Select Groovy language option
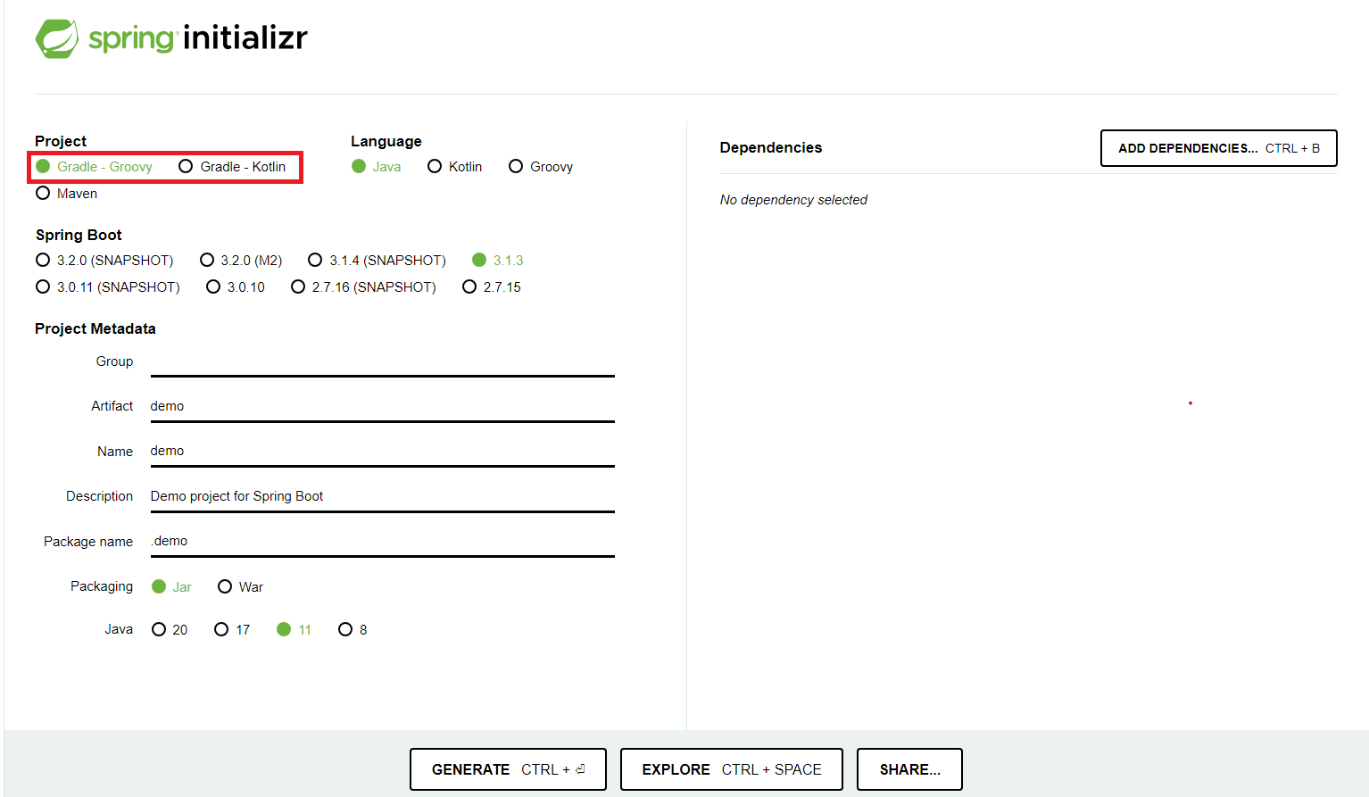The width and height of the screenshot is (1369, 797). [540, 167]
